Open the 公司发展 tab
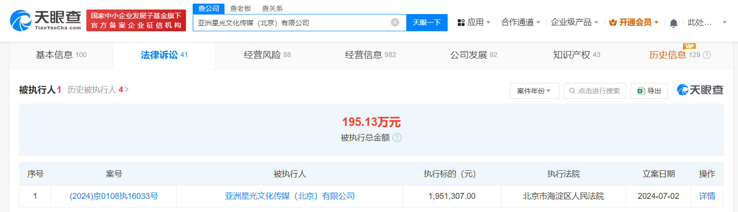This screenshot has width=738, height=212. (x=474, y=55)
